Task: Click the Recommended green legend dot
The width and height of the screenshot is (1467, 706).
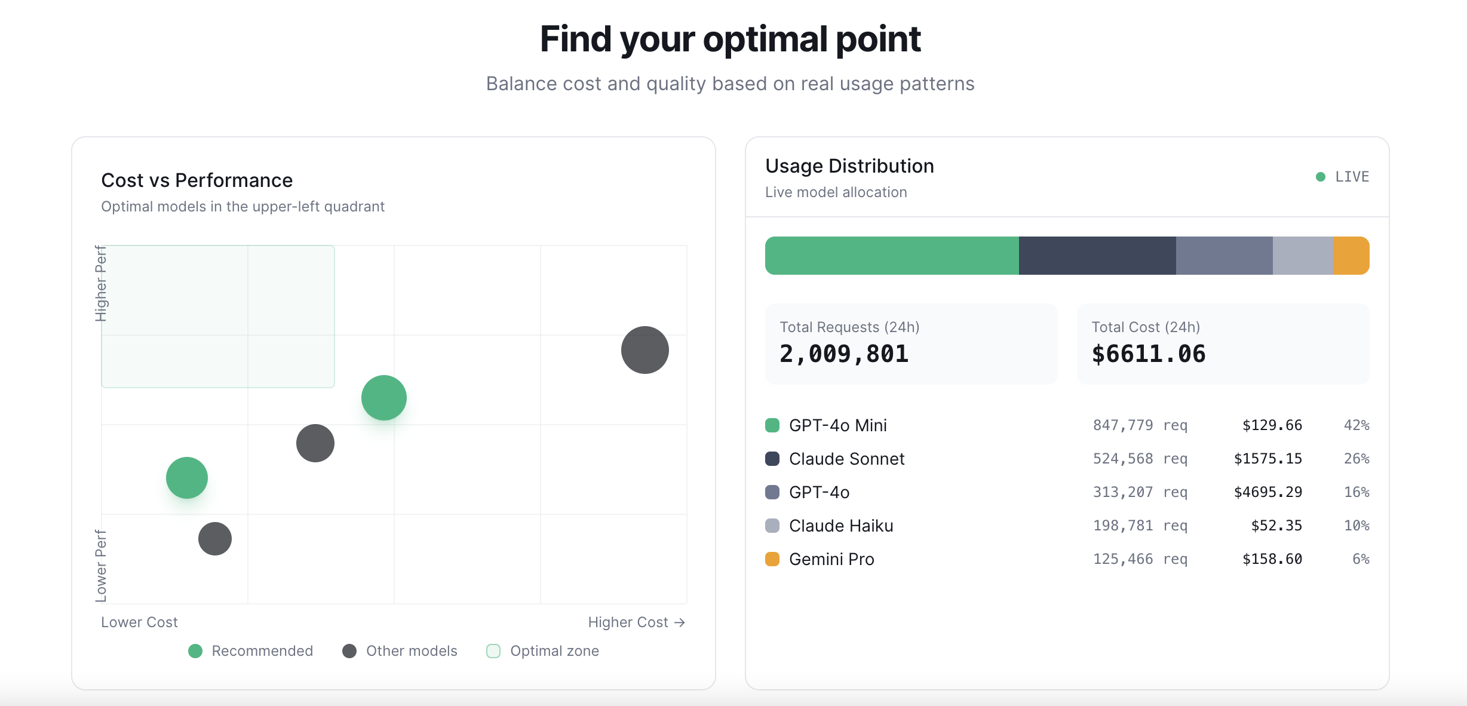Action: point(195,651)
